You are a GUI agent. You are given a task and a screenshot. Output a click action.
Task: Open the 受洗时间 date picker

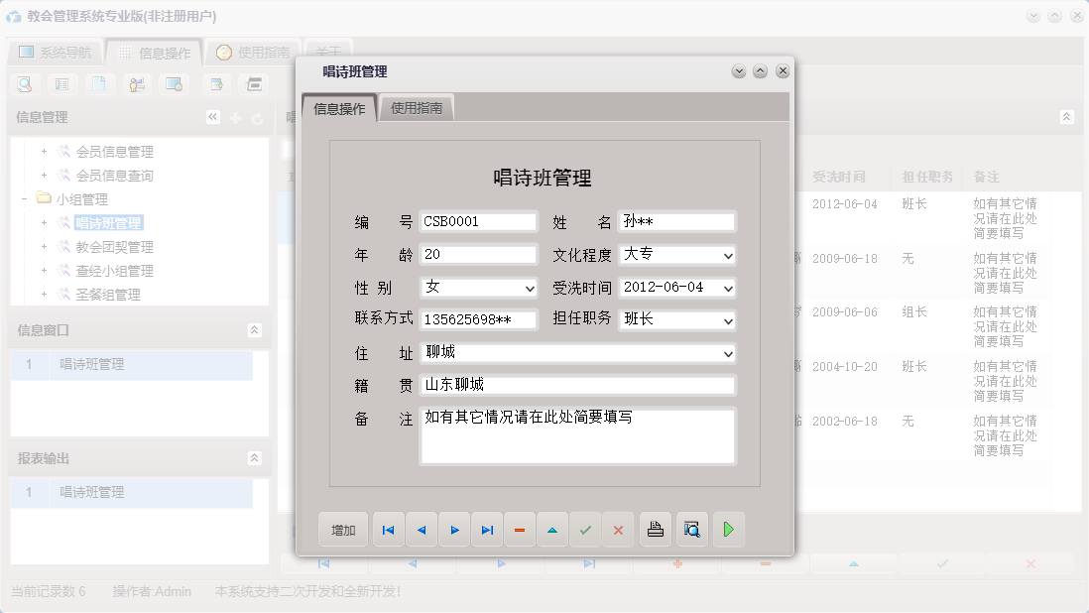coord(728,288)
